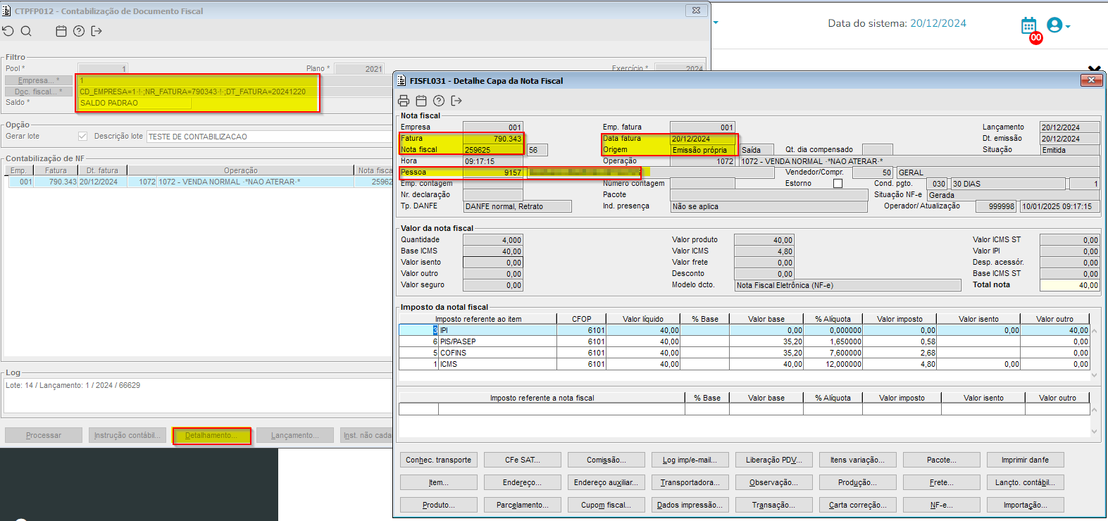Toggle the Estorno checkbox
Screen dimensions: 1108x521
click(x=838, y=184)
